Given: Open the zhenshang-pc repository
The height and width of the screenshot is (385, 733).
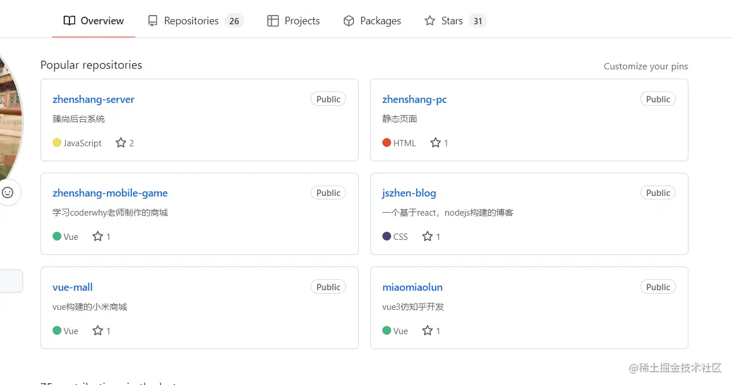Looking at the screenshot, I should (415, 99).
